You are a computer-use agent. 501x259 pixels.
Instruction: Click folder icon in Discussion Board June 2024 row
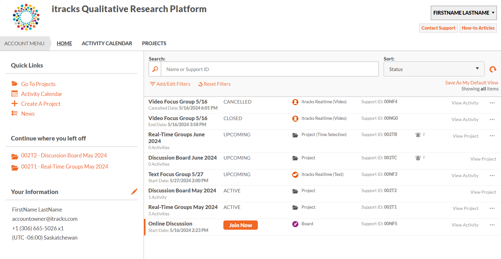tap(295, 158)
